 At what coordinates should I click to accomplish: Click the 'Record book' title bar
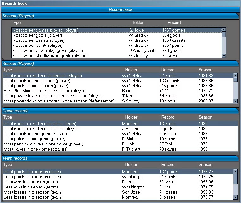[120, 10]
